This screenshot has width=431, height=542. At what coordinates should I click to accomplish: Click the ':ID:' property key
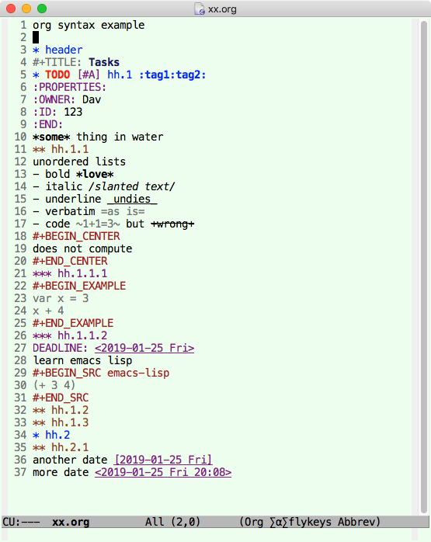pos(44,112)
